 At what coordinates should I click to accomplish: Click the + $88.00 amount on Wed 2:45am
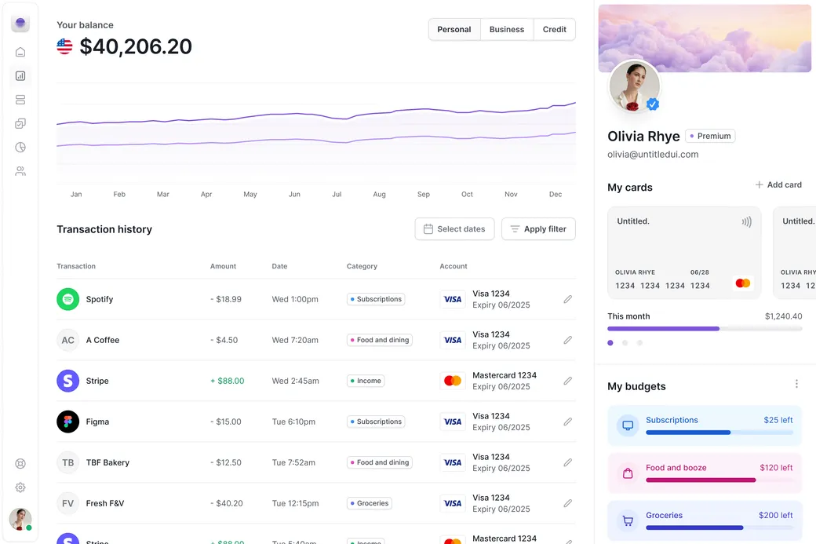click(x=227, y=381)
